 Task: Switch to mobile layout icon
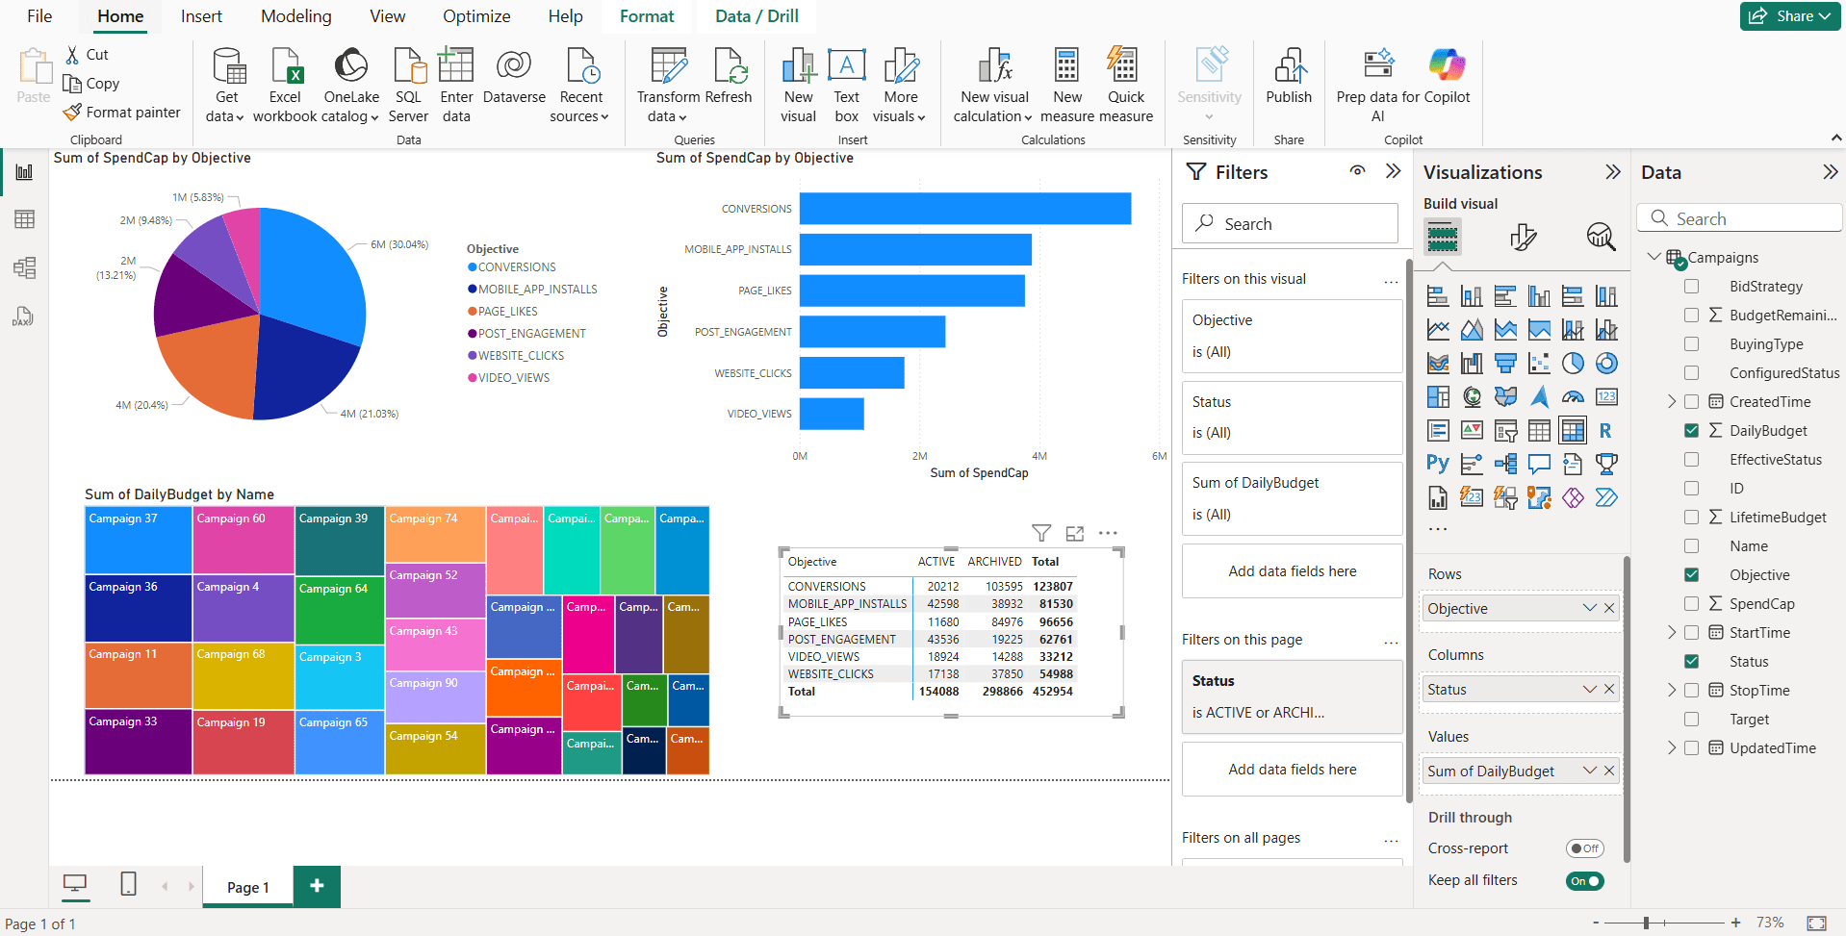point(128,884)
